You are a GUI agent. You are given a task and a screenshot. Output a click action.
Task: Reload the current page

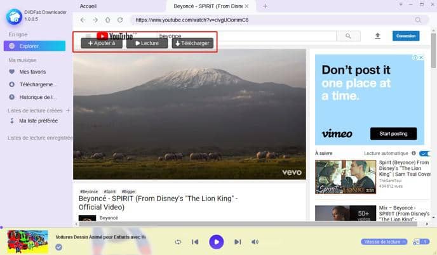pos(120,20)
